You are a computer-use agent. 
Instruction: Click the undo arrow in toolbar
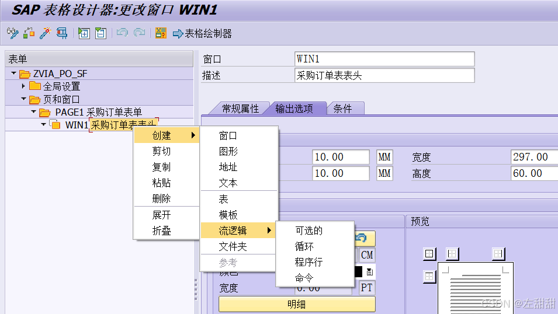pos(122,33)
